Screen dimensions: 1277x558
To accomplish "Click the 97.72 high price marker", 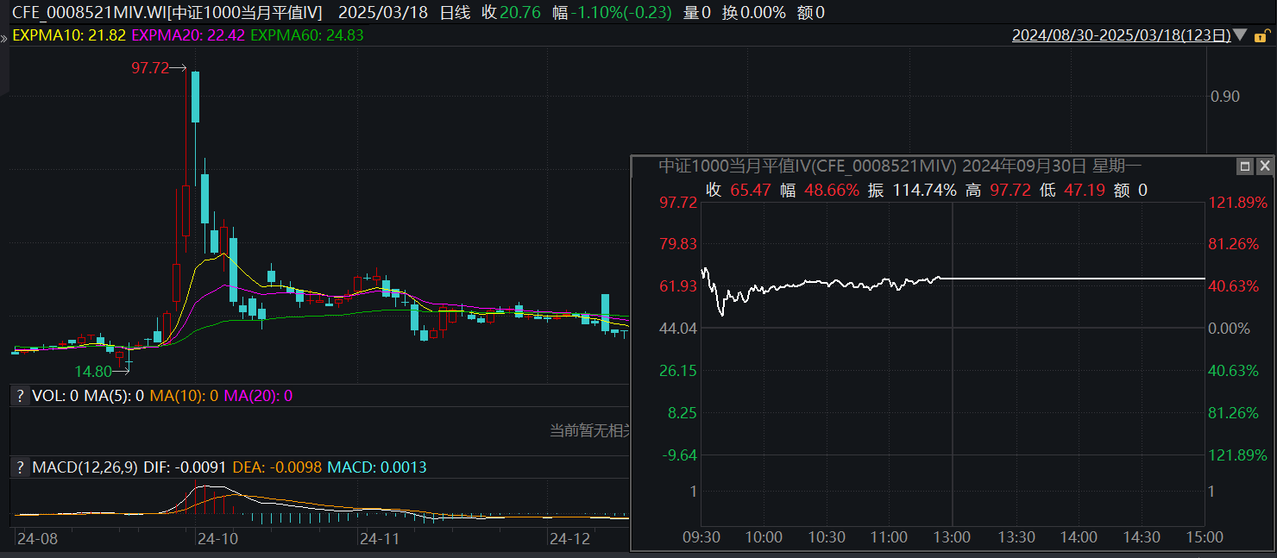I will pyautogui.click(x=150, y=68).
